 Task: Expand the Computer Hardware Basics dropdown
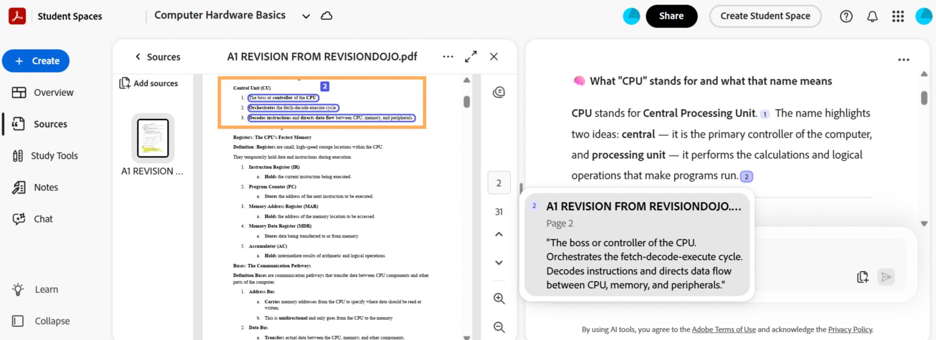click(306, 16)
